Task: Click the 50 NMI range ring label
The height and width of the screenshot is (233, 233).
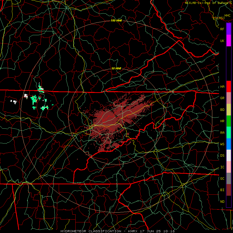Action: coord(116,69)
